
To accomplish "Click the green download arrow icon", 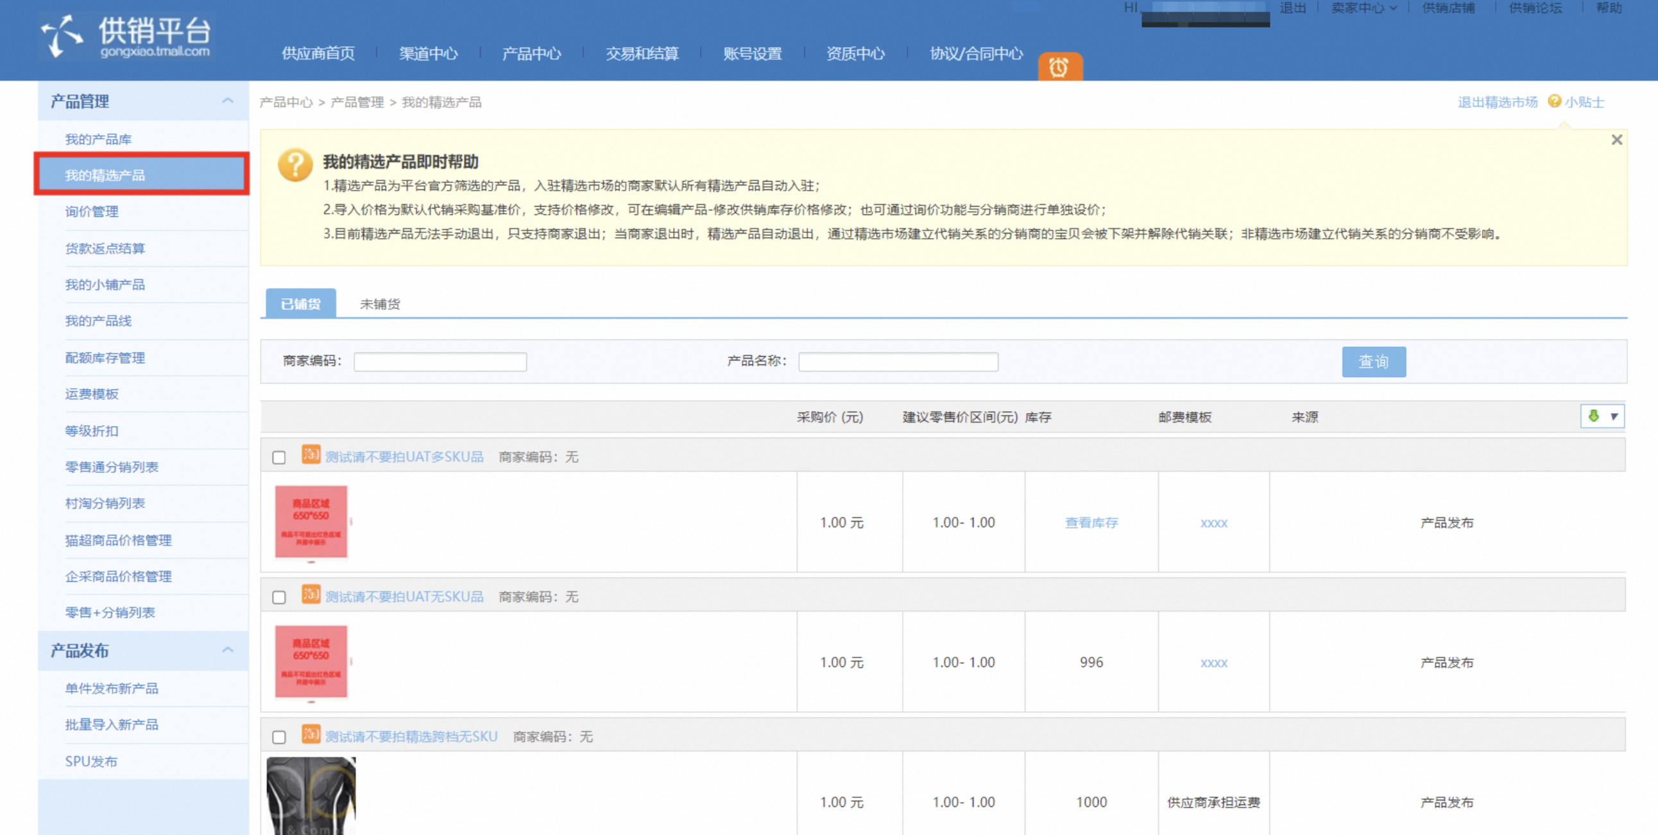I will point(1594,416).
